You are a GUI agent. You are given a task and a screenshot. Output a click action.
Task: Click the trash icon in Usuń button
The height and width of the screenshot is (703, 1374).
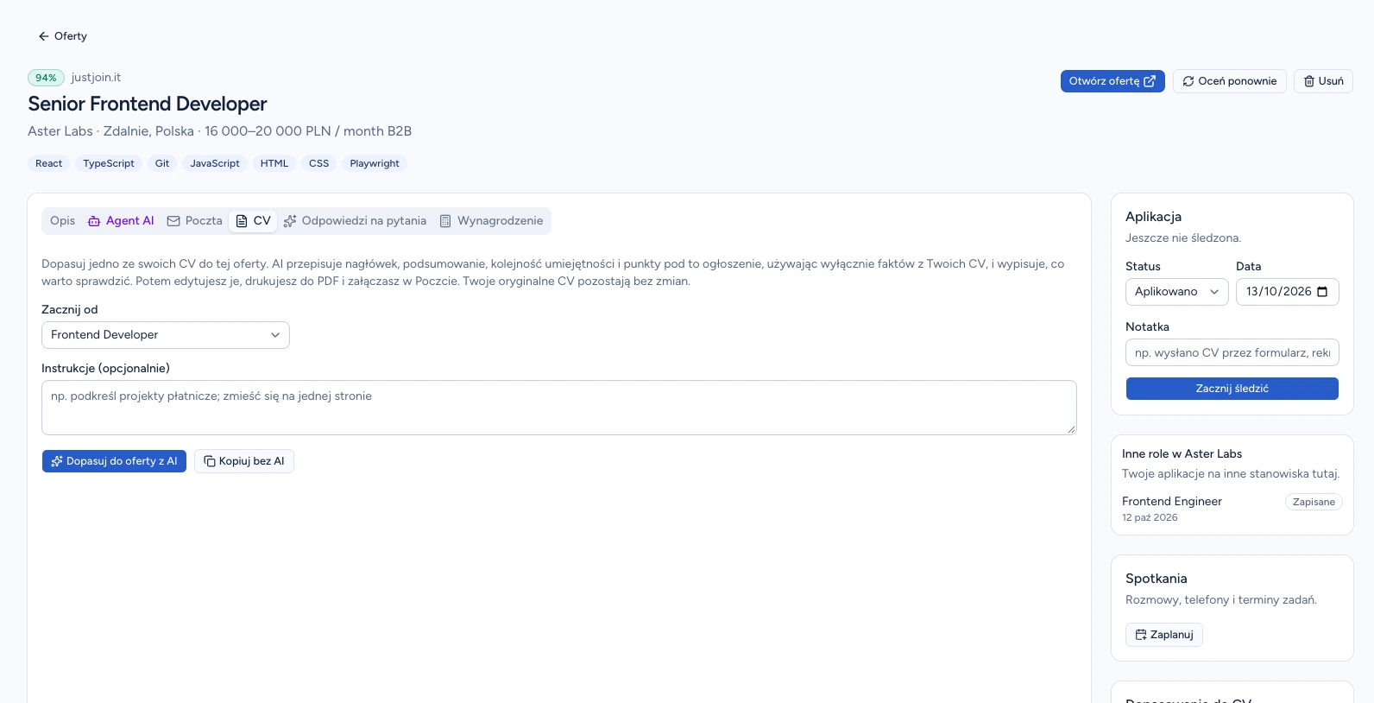(1309, 81)
